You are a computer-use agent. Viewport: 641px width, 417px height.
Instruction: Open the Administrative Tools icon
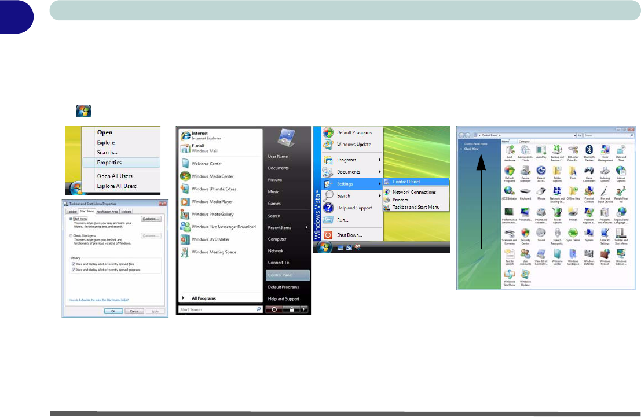pos(525,153)
